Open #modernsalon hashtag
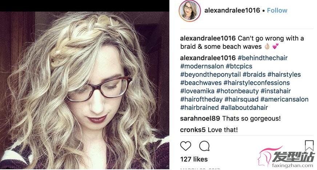Image resolution: width=317 pixels, height=170 pixels. [x=202, y=66]
